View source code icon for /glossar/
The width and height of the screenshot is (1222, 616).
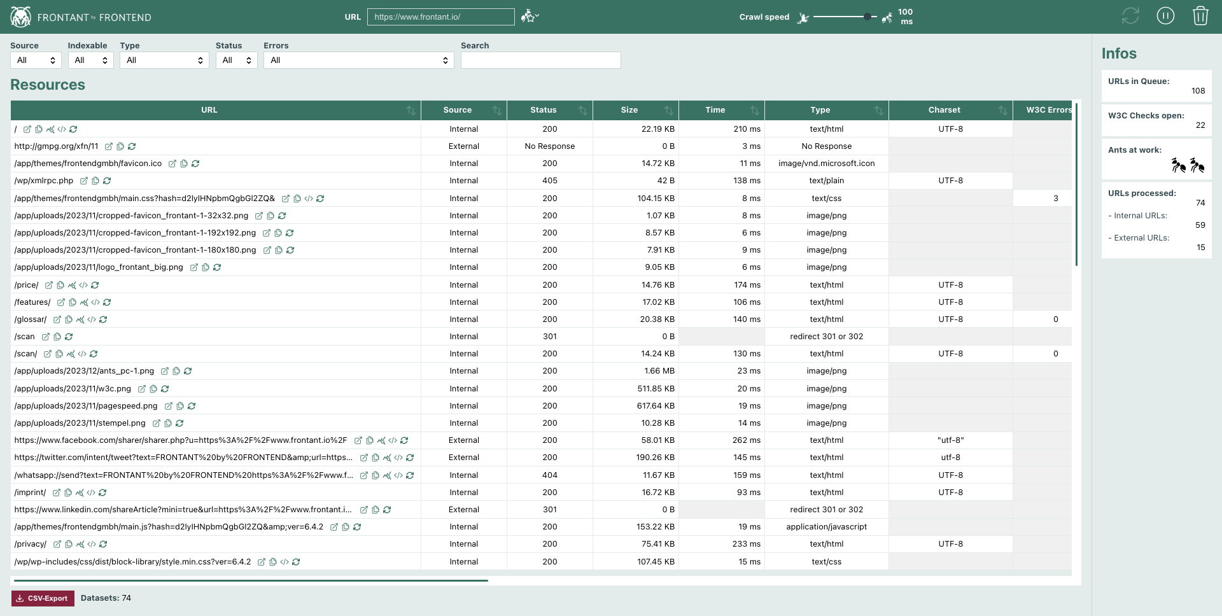click(x=92, y=319)
